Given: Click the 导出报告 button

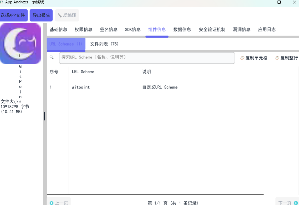Looking at the screenshot, I should 41,15.
